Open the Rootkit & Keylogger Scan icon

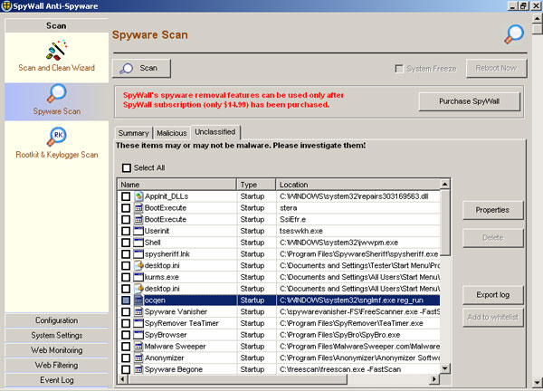click(56, 137)
